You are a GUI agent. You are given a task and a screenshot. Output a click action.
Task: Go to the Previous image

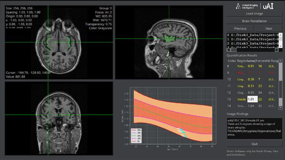(x=240, y=29)
